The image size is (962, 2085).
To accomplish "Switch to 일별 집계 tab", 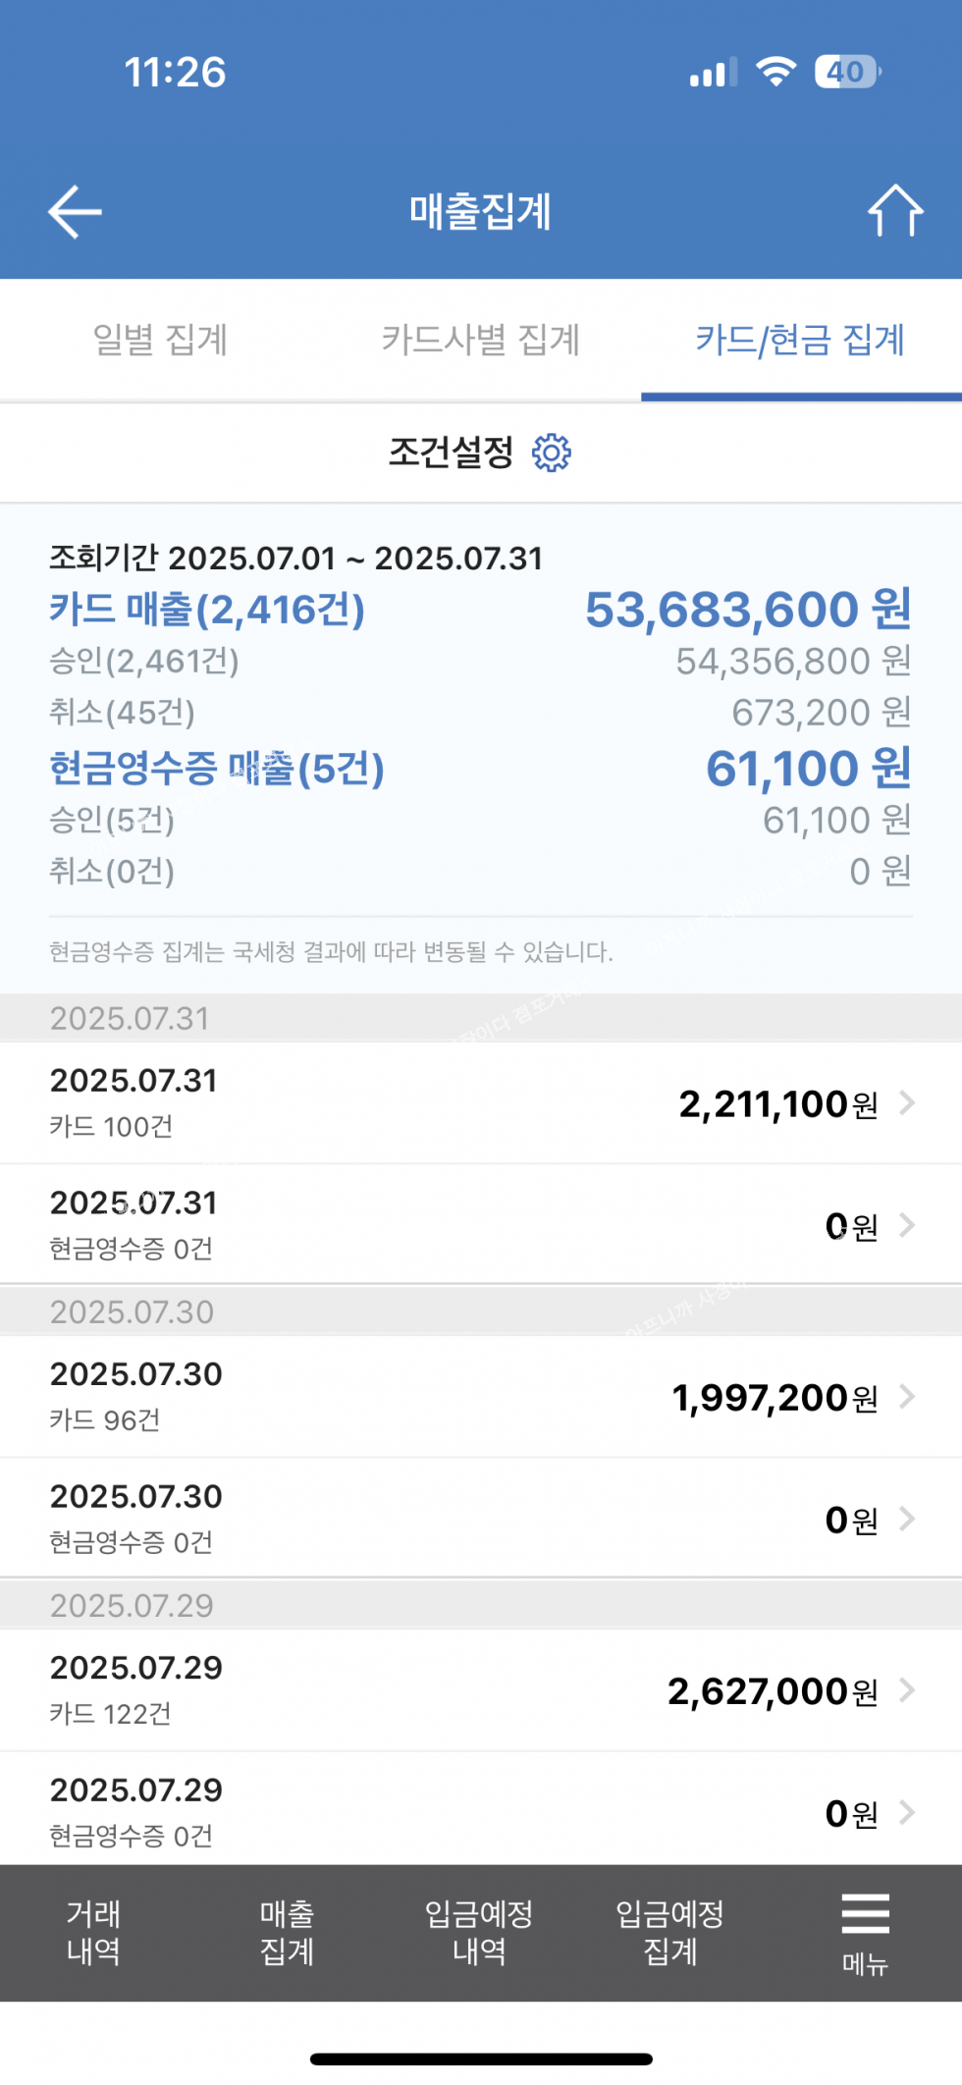I will tap(160, 340).
